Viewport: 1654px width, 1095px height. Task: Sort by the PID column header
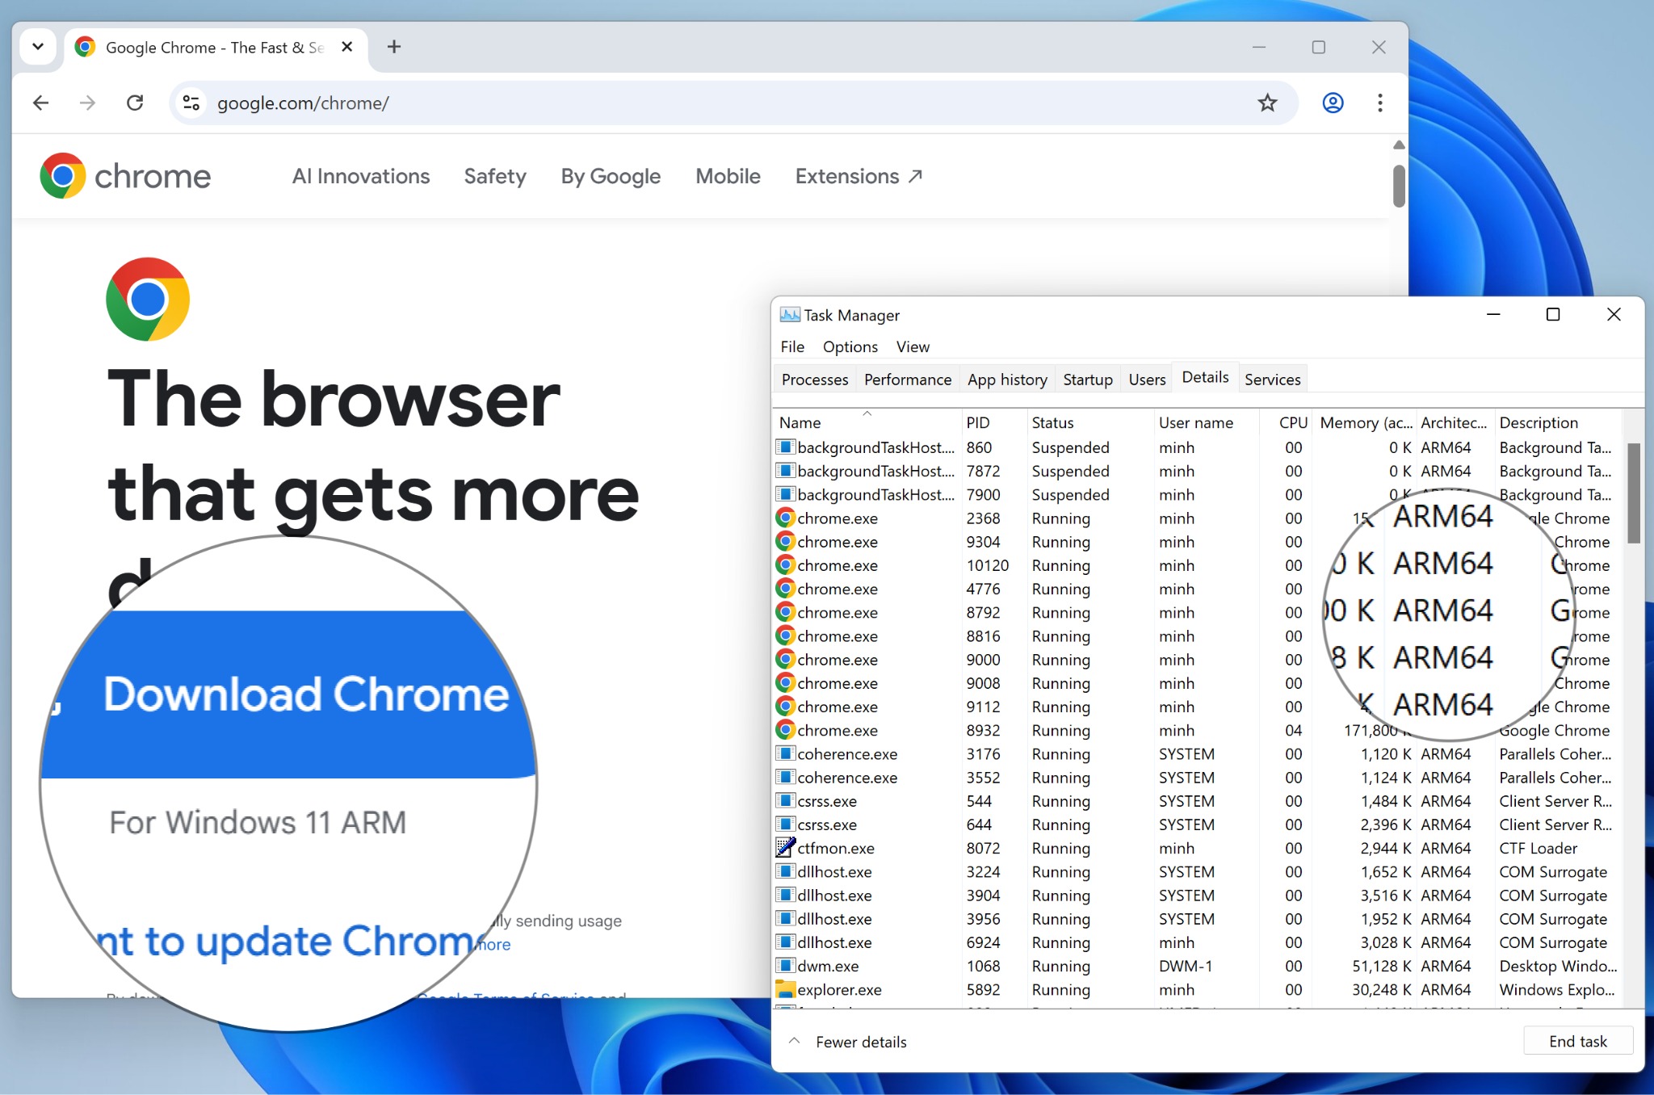[x=993, y=422]
